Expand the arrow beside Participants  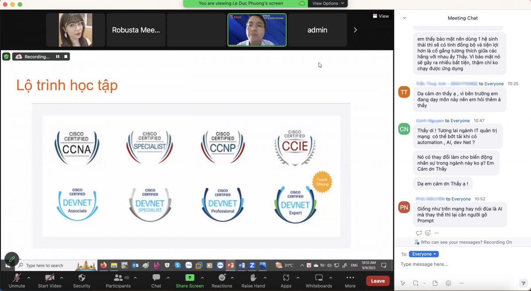pos(135,278)
